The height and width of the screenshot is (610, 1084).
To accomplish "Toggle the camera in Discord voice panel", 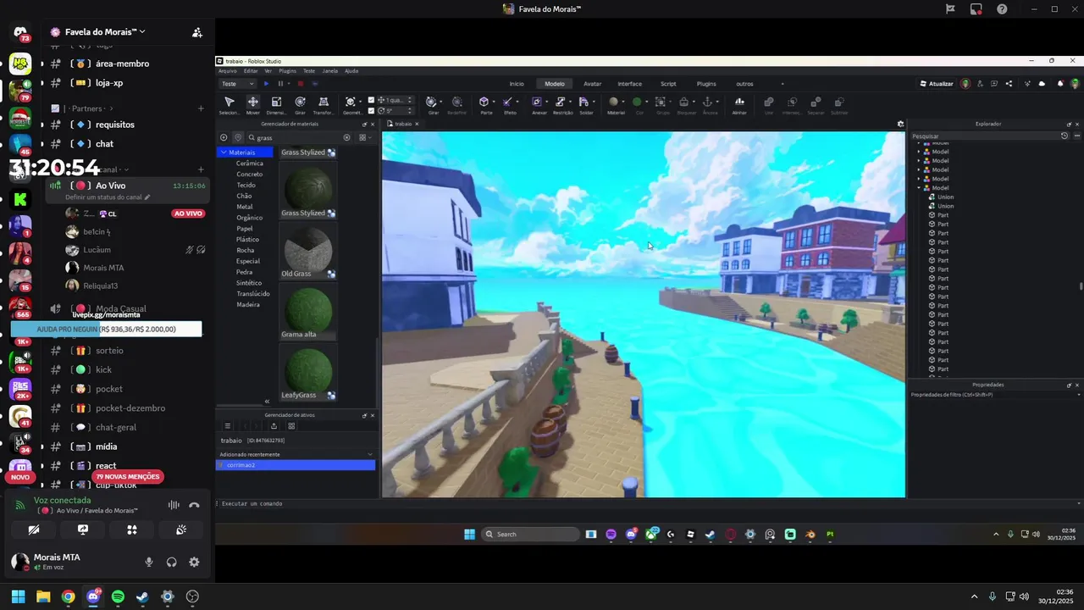I will click(34, 530).
